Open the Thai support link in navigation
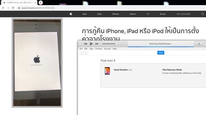Screen dimensions: 206x115 click(183, 14)
